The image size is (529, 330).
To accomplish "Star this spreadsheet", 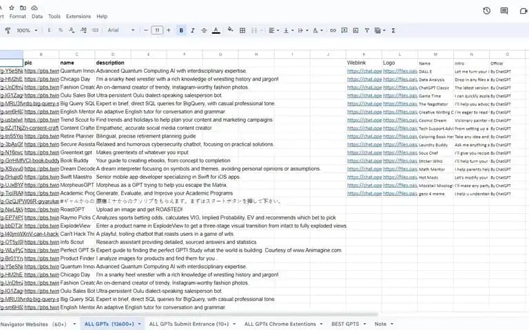I will tap(12, 8).
